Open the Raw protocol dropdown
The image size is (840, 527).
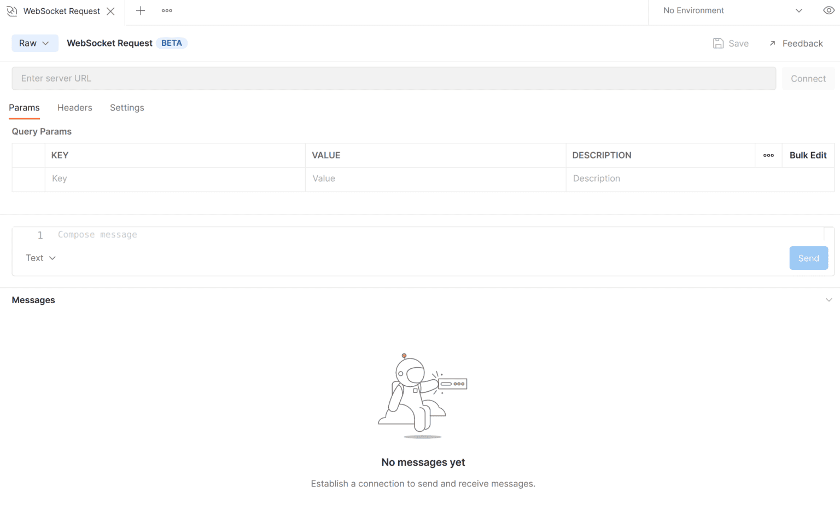[x=34, y=43]
